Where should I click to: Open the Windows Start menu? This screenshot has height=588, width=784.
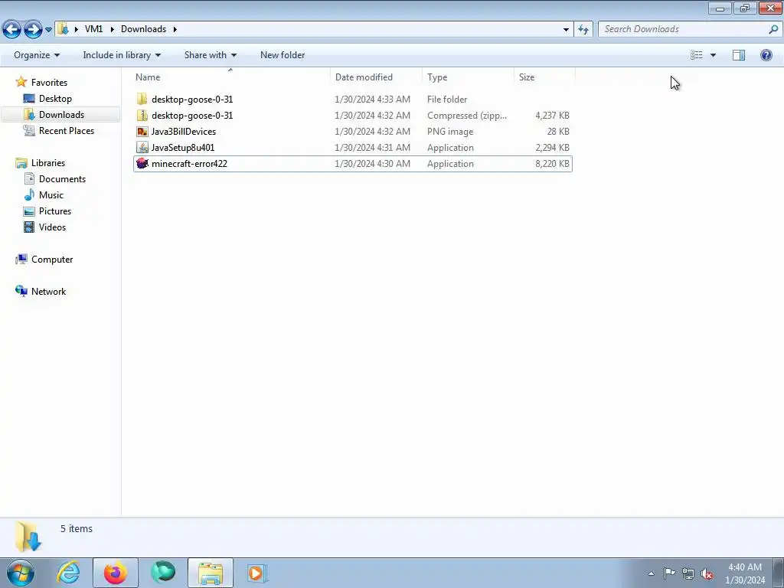pyautogui.click(x=21, y=573)
